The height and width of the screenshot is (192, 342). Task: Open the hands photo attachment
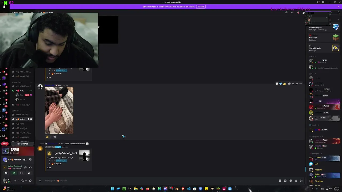pyautogui.click(x=59, y=110)
